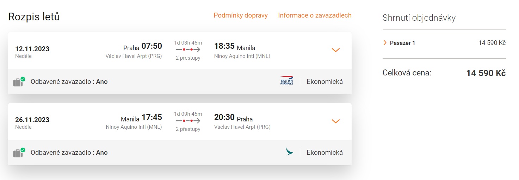Click the British Airways logo
519x180 pixels.
pyautogui.click(x=286, y=81)
